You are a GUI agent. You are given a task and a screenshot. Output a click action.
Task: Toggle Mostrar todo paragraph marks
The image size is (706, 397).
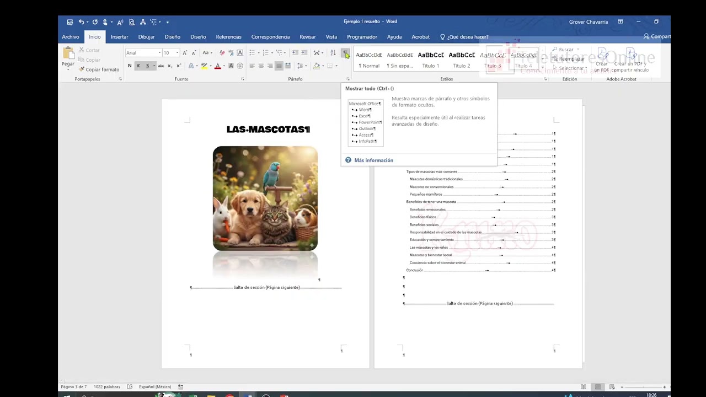[x=345, y=53]
